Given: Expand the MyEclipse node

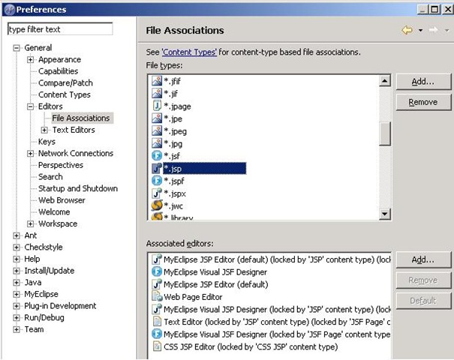Looking at the screenshot, I should 17,294.
